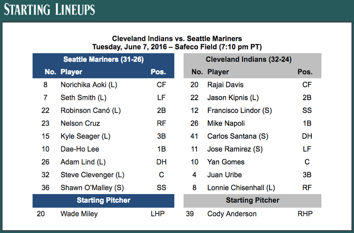This screenshot has width=354, height=233.
Task: Click the Starting Lineups heading
Action: [x=49, y=10]
